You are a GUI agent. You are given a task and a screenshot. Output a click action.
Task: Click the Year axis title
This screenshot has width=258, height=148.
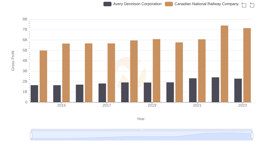click(x=141, y=119)
